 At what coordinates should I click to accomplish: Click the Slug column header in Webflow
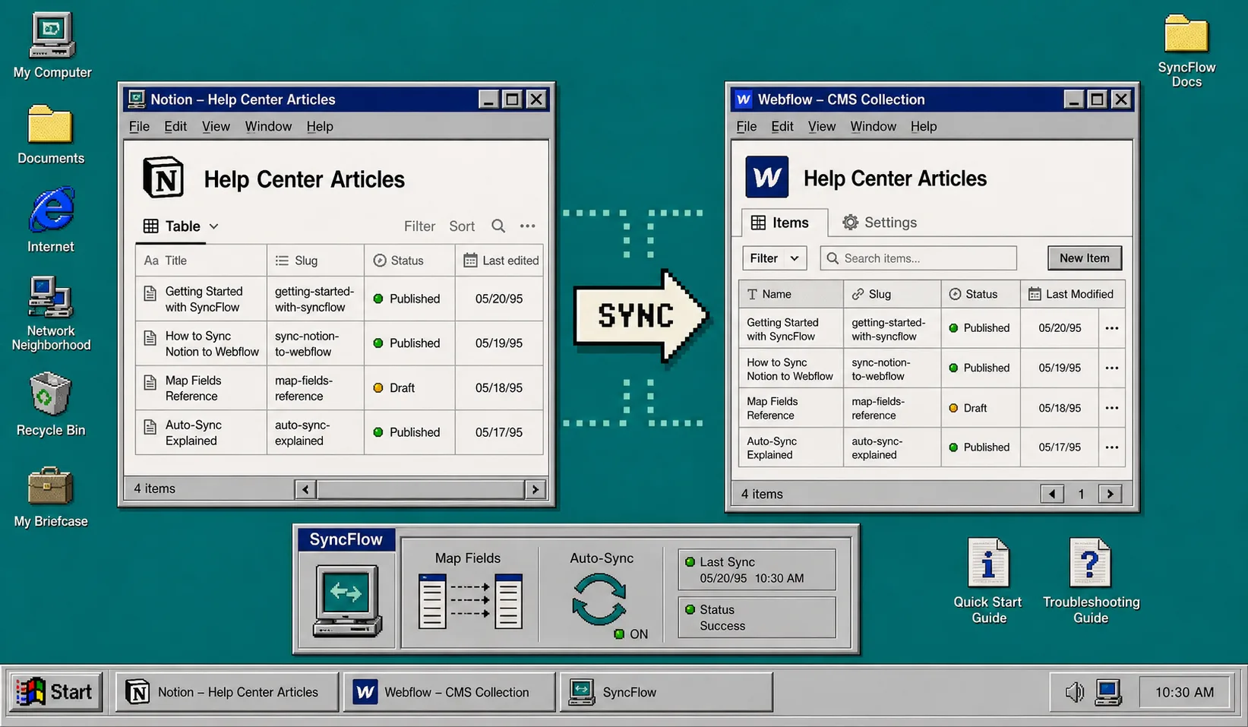(892, 294)
